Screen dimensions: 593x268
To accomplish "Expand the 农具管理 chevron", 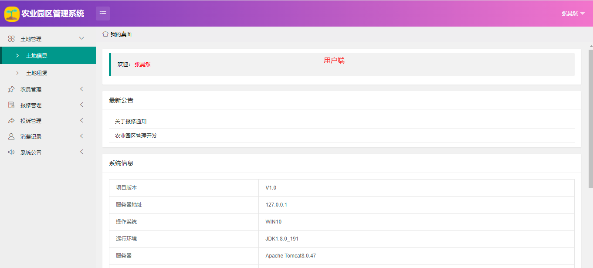I will click(x=81, y=89).
